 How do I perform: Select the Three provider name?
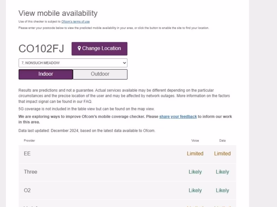pos(31,172)
